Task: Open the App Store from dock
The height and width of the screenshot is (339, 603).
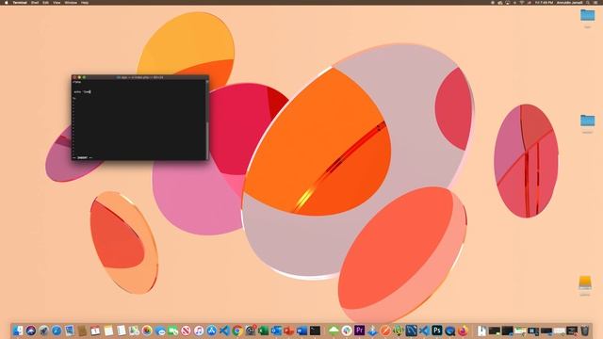Action: coord(211,331)
